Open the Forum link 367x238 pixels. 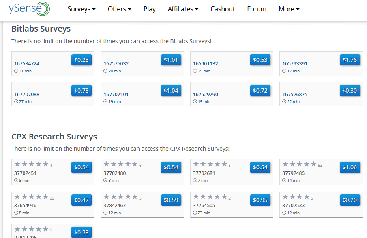point(257,9)
